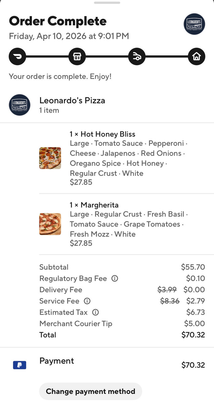The height and width of the screenshot is (405, 214).
Task: Open the Margherita pizza thumbnail
Action: coord(50,224)
